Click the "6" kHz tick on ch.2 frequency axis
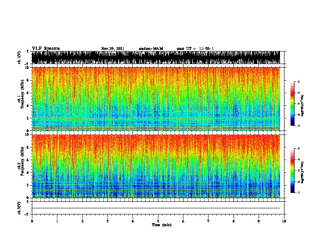This screenshot has height=248, width=320. (28, 160)
